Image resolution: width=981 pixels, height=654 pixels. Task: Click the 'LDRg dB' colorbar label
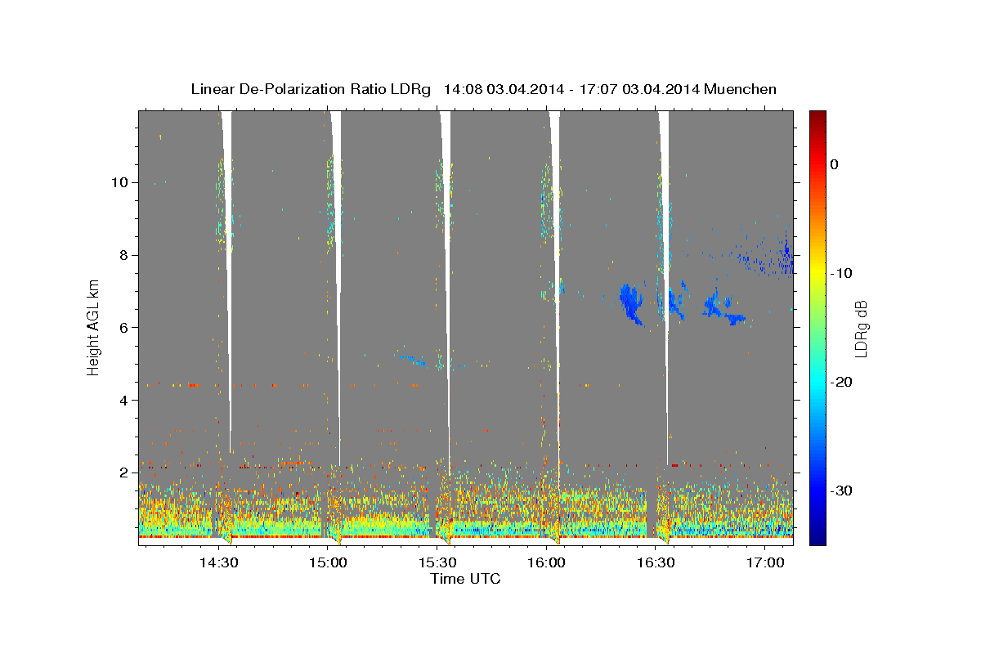click(860, 328)
